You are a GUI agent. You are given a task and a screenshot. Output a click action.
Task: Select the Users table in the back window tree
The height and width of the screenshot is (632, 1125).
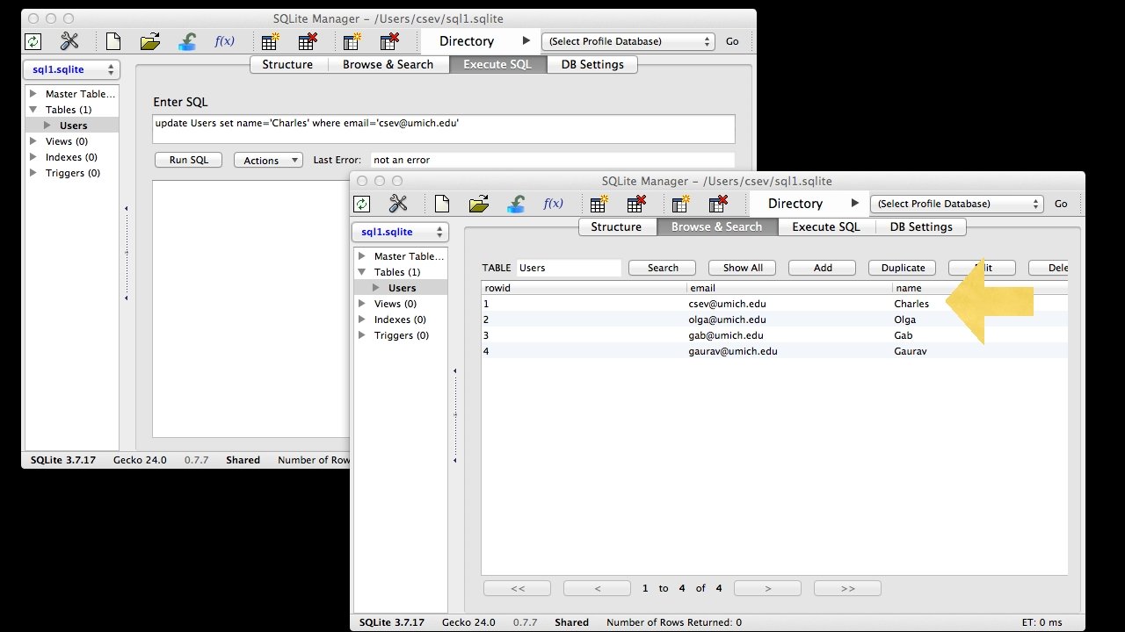73,126
